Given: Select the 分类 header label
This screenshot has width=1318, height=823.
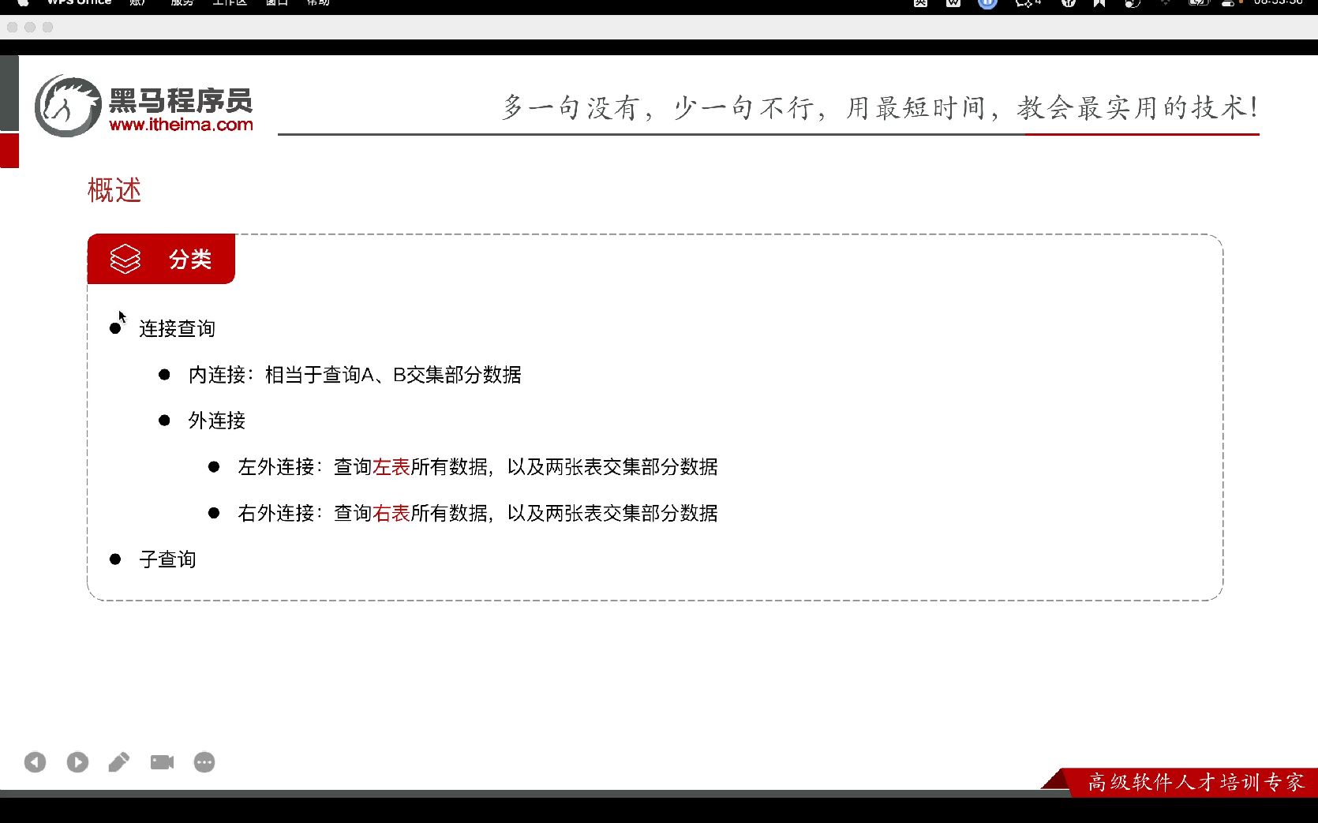Looking at the screenshot, I should click(x=190, y=259).
